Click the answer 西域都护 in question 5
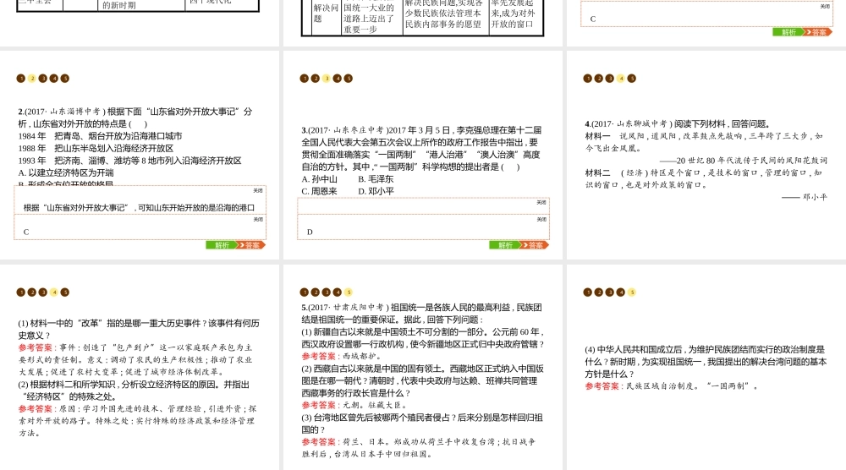Screen dimensions: 846x470 click(361, 356)
